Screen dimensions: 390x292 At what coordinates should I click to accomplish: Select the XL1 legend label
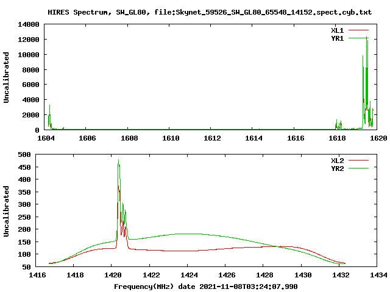tap(337, 30)
